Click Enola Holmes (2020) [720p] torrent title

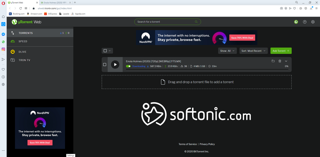coord(153,61)
